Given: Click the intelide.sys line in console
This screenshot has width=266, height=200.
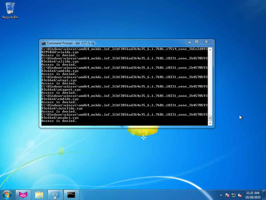Looking at the screenshot, I should [x=62, y=108].
